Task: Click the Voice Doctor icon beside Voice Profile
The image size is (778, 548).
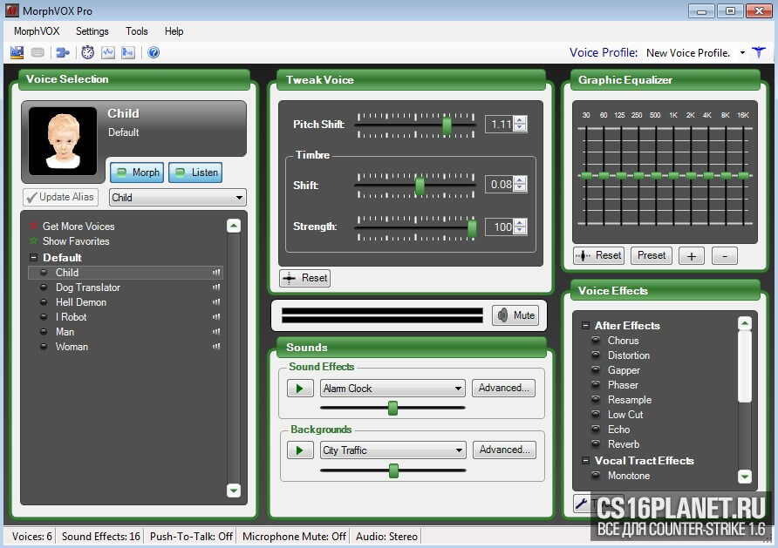Action: click(x=758, y=52)
